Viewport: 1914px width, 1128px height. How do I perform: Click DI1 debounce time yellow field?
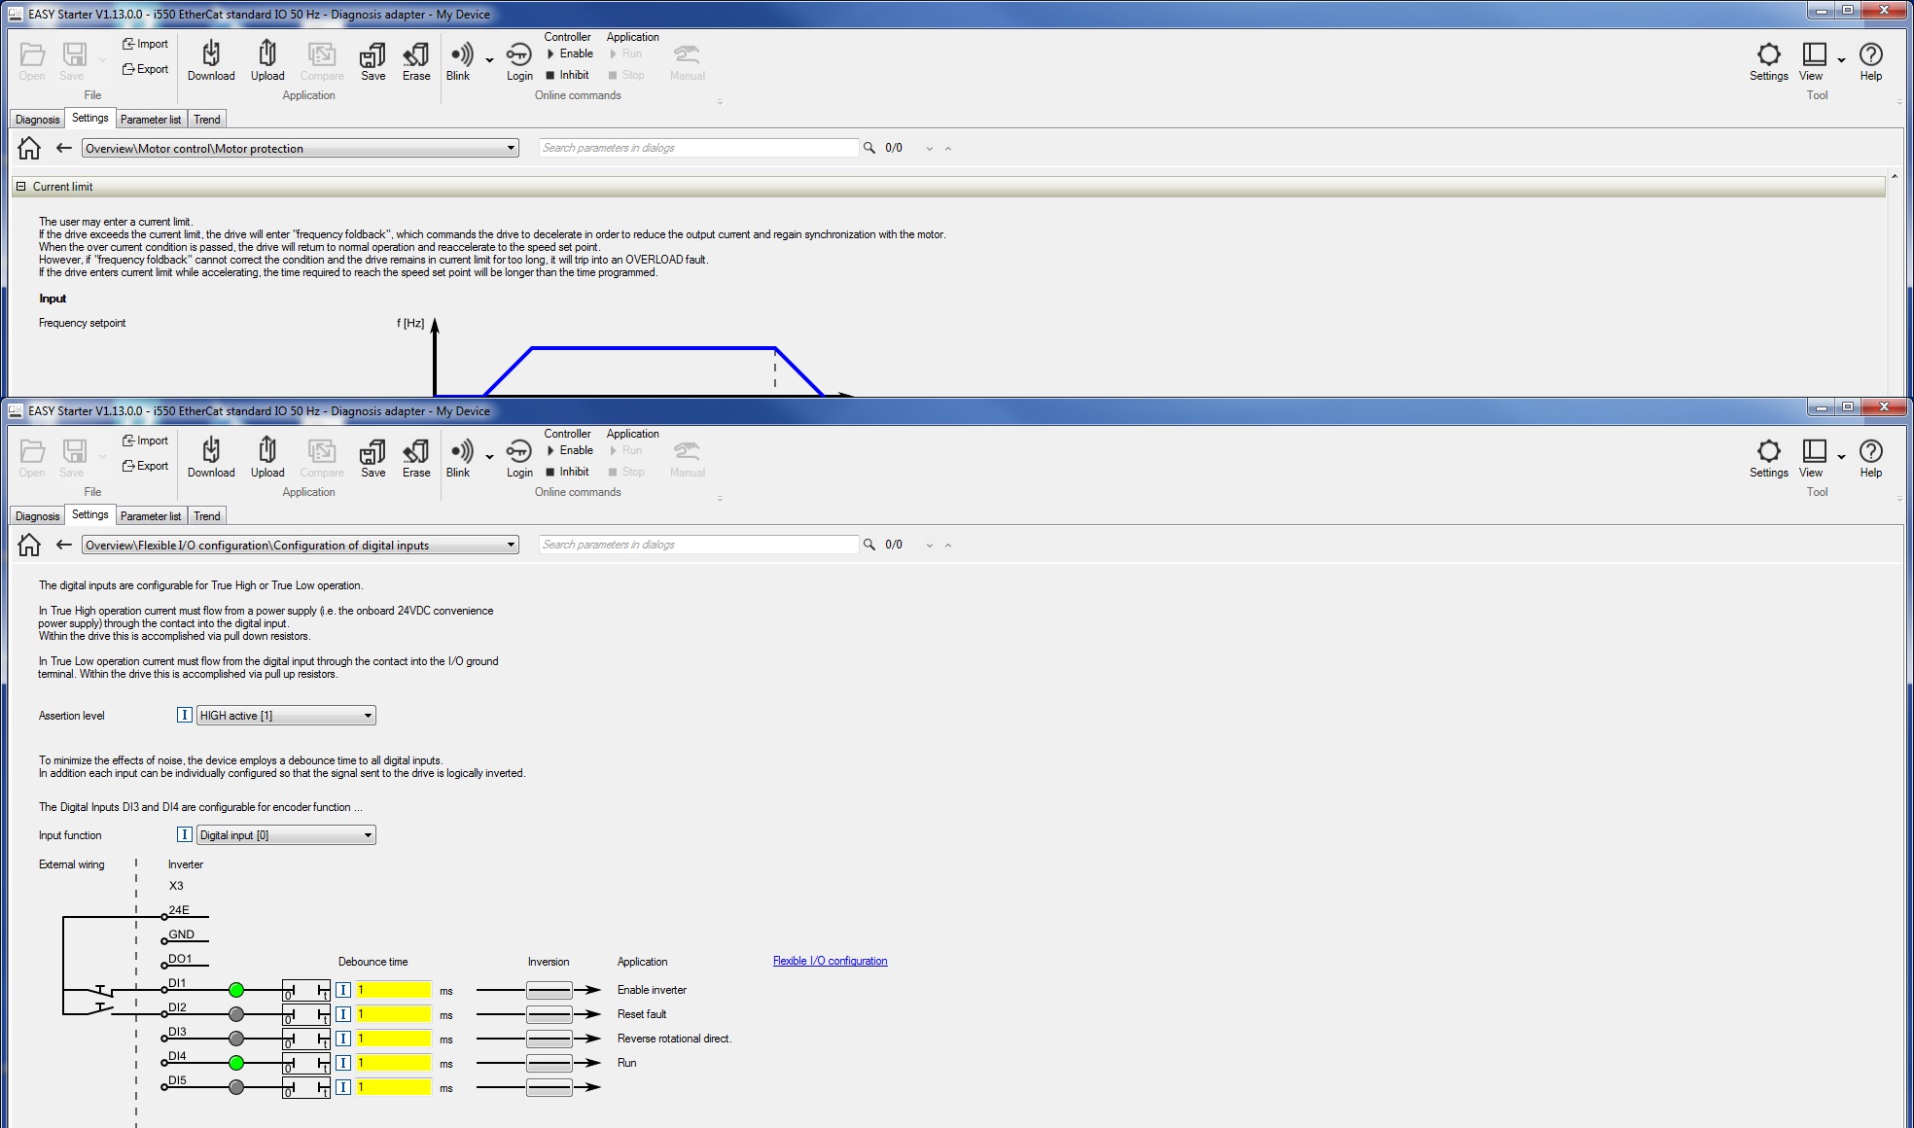[393, 990]
